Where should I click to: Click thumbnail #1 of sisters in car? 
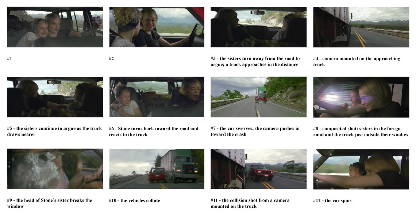[x=55, y=27]
